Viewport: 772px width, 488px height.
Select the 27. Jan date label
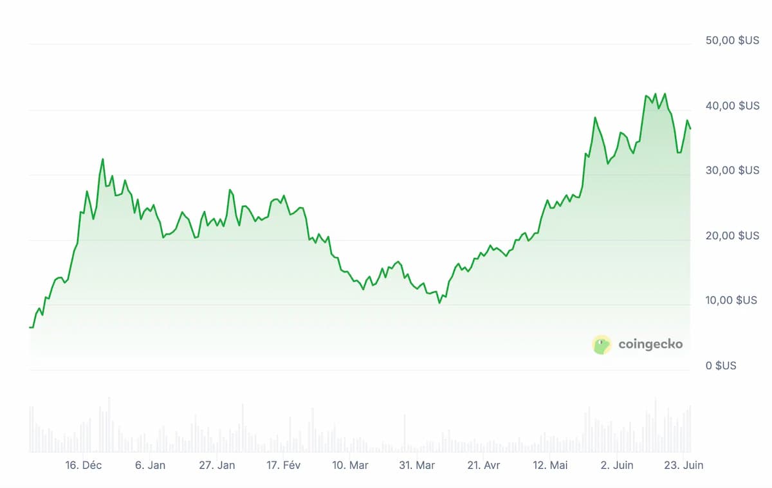tap(217, 465)
